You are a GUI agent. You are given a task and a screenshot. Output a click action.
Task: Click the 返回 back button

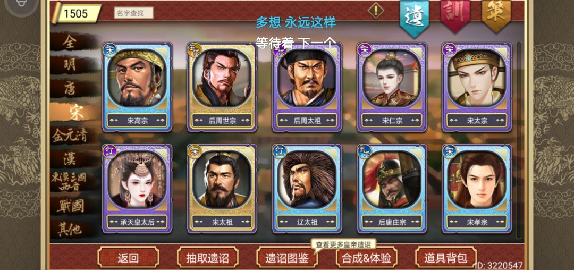(x=128, y=258)
